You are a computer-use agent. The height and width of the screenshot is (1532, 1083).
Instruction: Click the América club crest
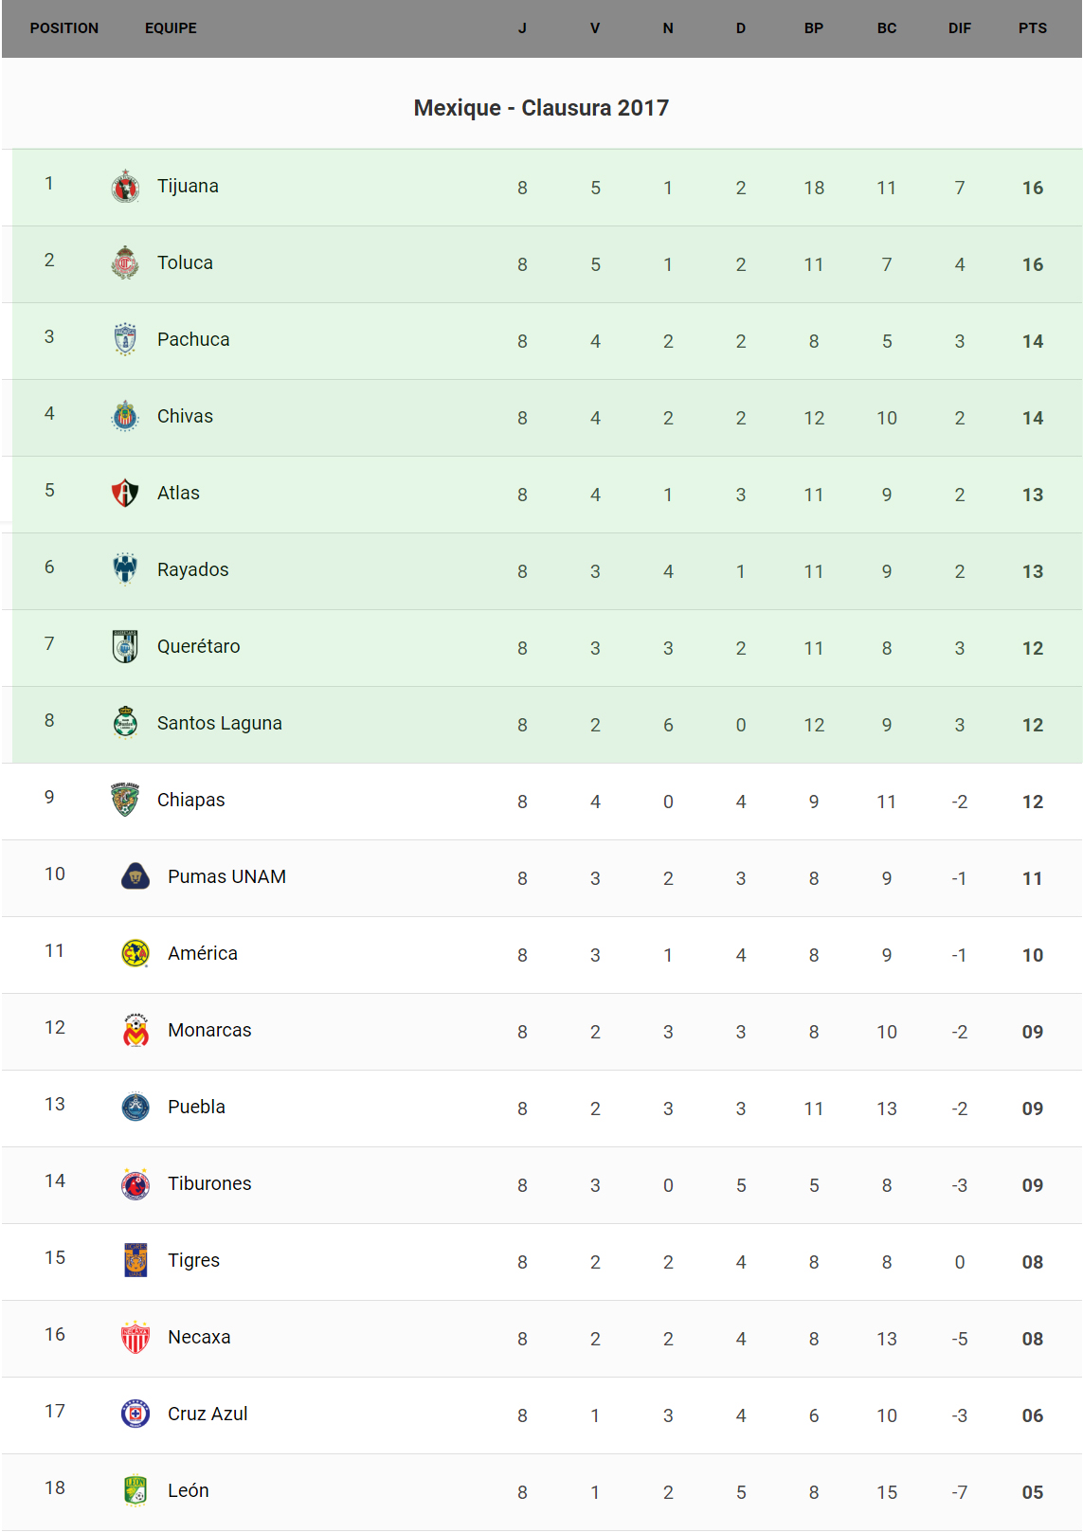click(135, 953)
